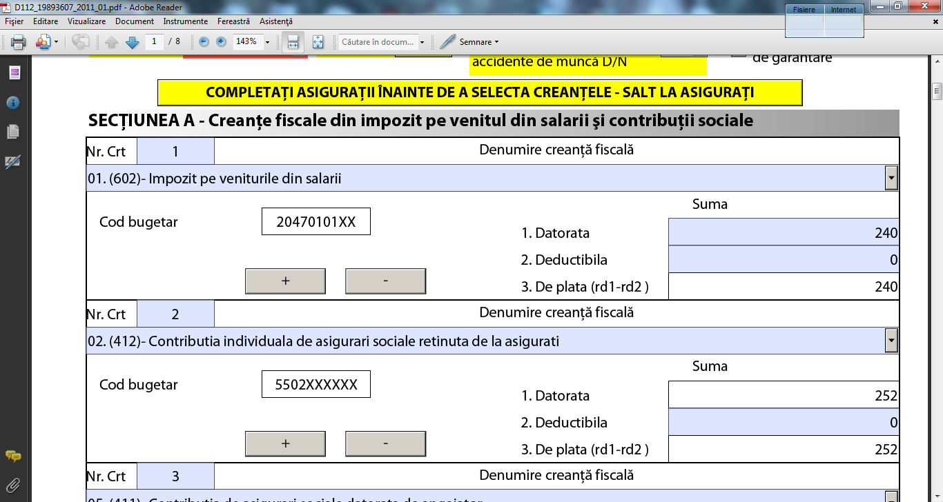Open the Fereastră menu
Screen dimensions: 943x502
233,21
